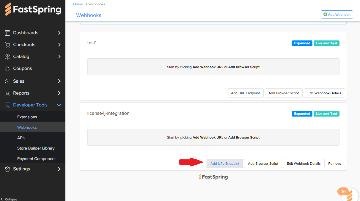Expand the Settings menu chevron

(x=59, y=169)
